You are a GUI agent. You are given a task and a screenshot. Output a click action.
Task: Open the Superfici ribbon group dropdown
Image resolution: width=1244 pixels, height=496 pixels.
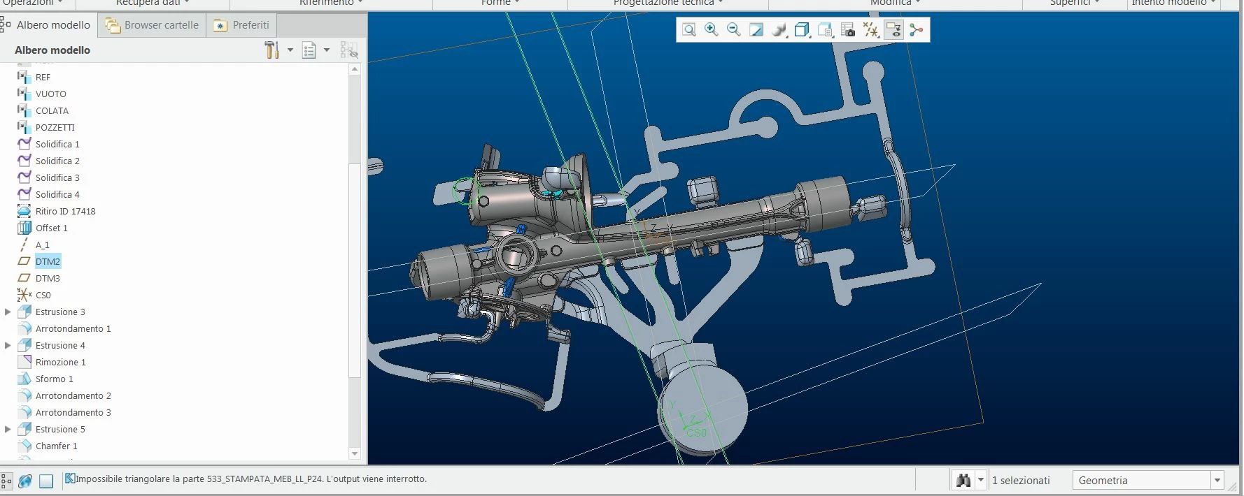1074,3
